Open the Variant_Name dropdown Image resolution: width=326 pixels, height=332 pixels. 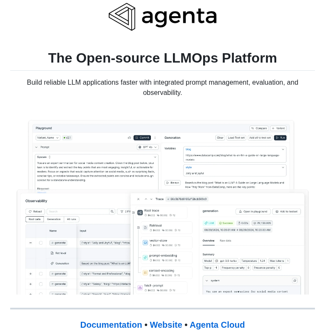point(48,138)
